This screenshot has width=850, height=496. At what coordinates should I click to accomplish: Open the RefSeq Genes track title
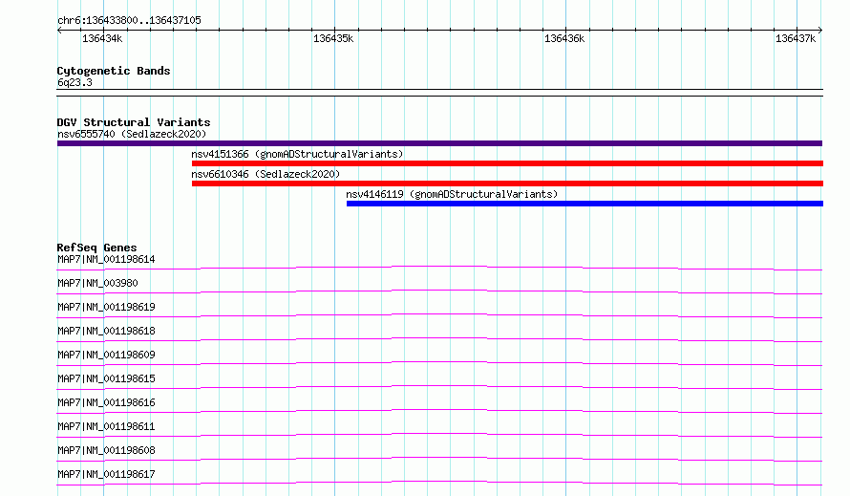coord(96,248)
